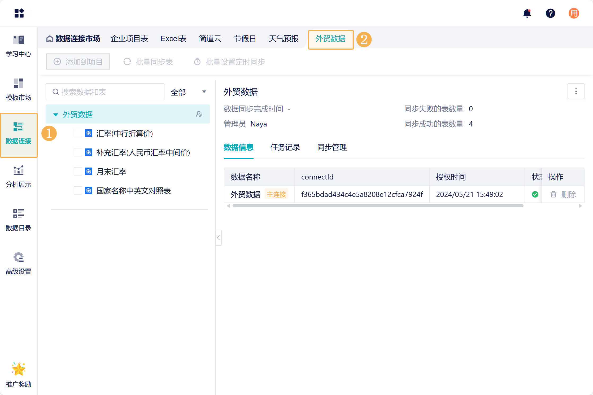The image size is (593, 395).
Task: Go to 学习中心 in sidebar
Action: 19,46
